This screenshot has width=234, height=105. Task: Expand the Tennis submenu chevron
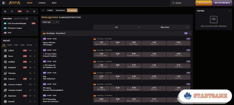(x=35, y=56)
